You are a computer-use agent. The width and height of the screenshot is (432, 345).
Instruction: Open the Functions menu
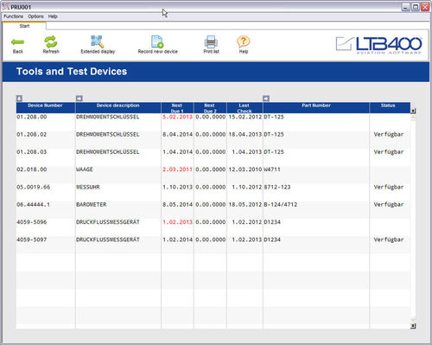click(x=13, y=16)
